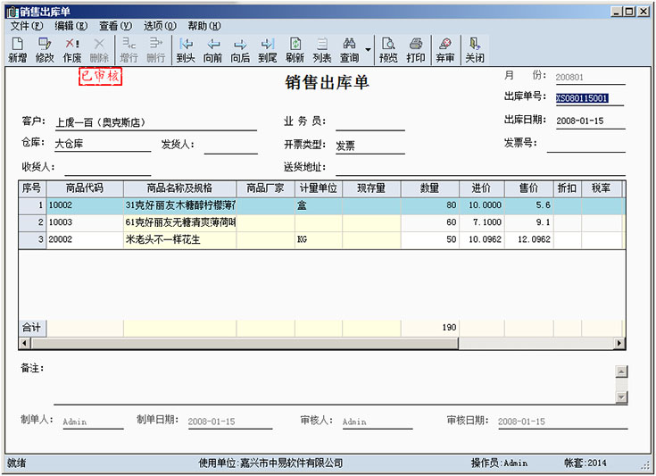This screenshot has height=476, width=656.
Task: Click the 客户 field 上虞一百
Action: (155, 122)
